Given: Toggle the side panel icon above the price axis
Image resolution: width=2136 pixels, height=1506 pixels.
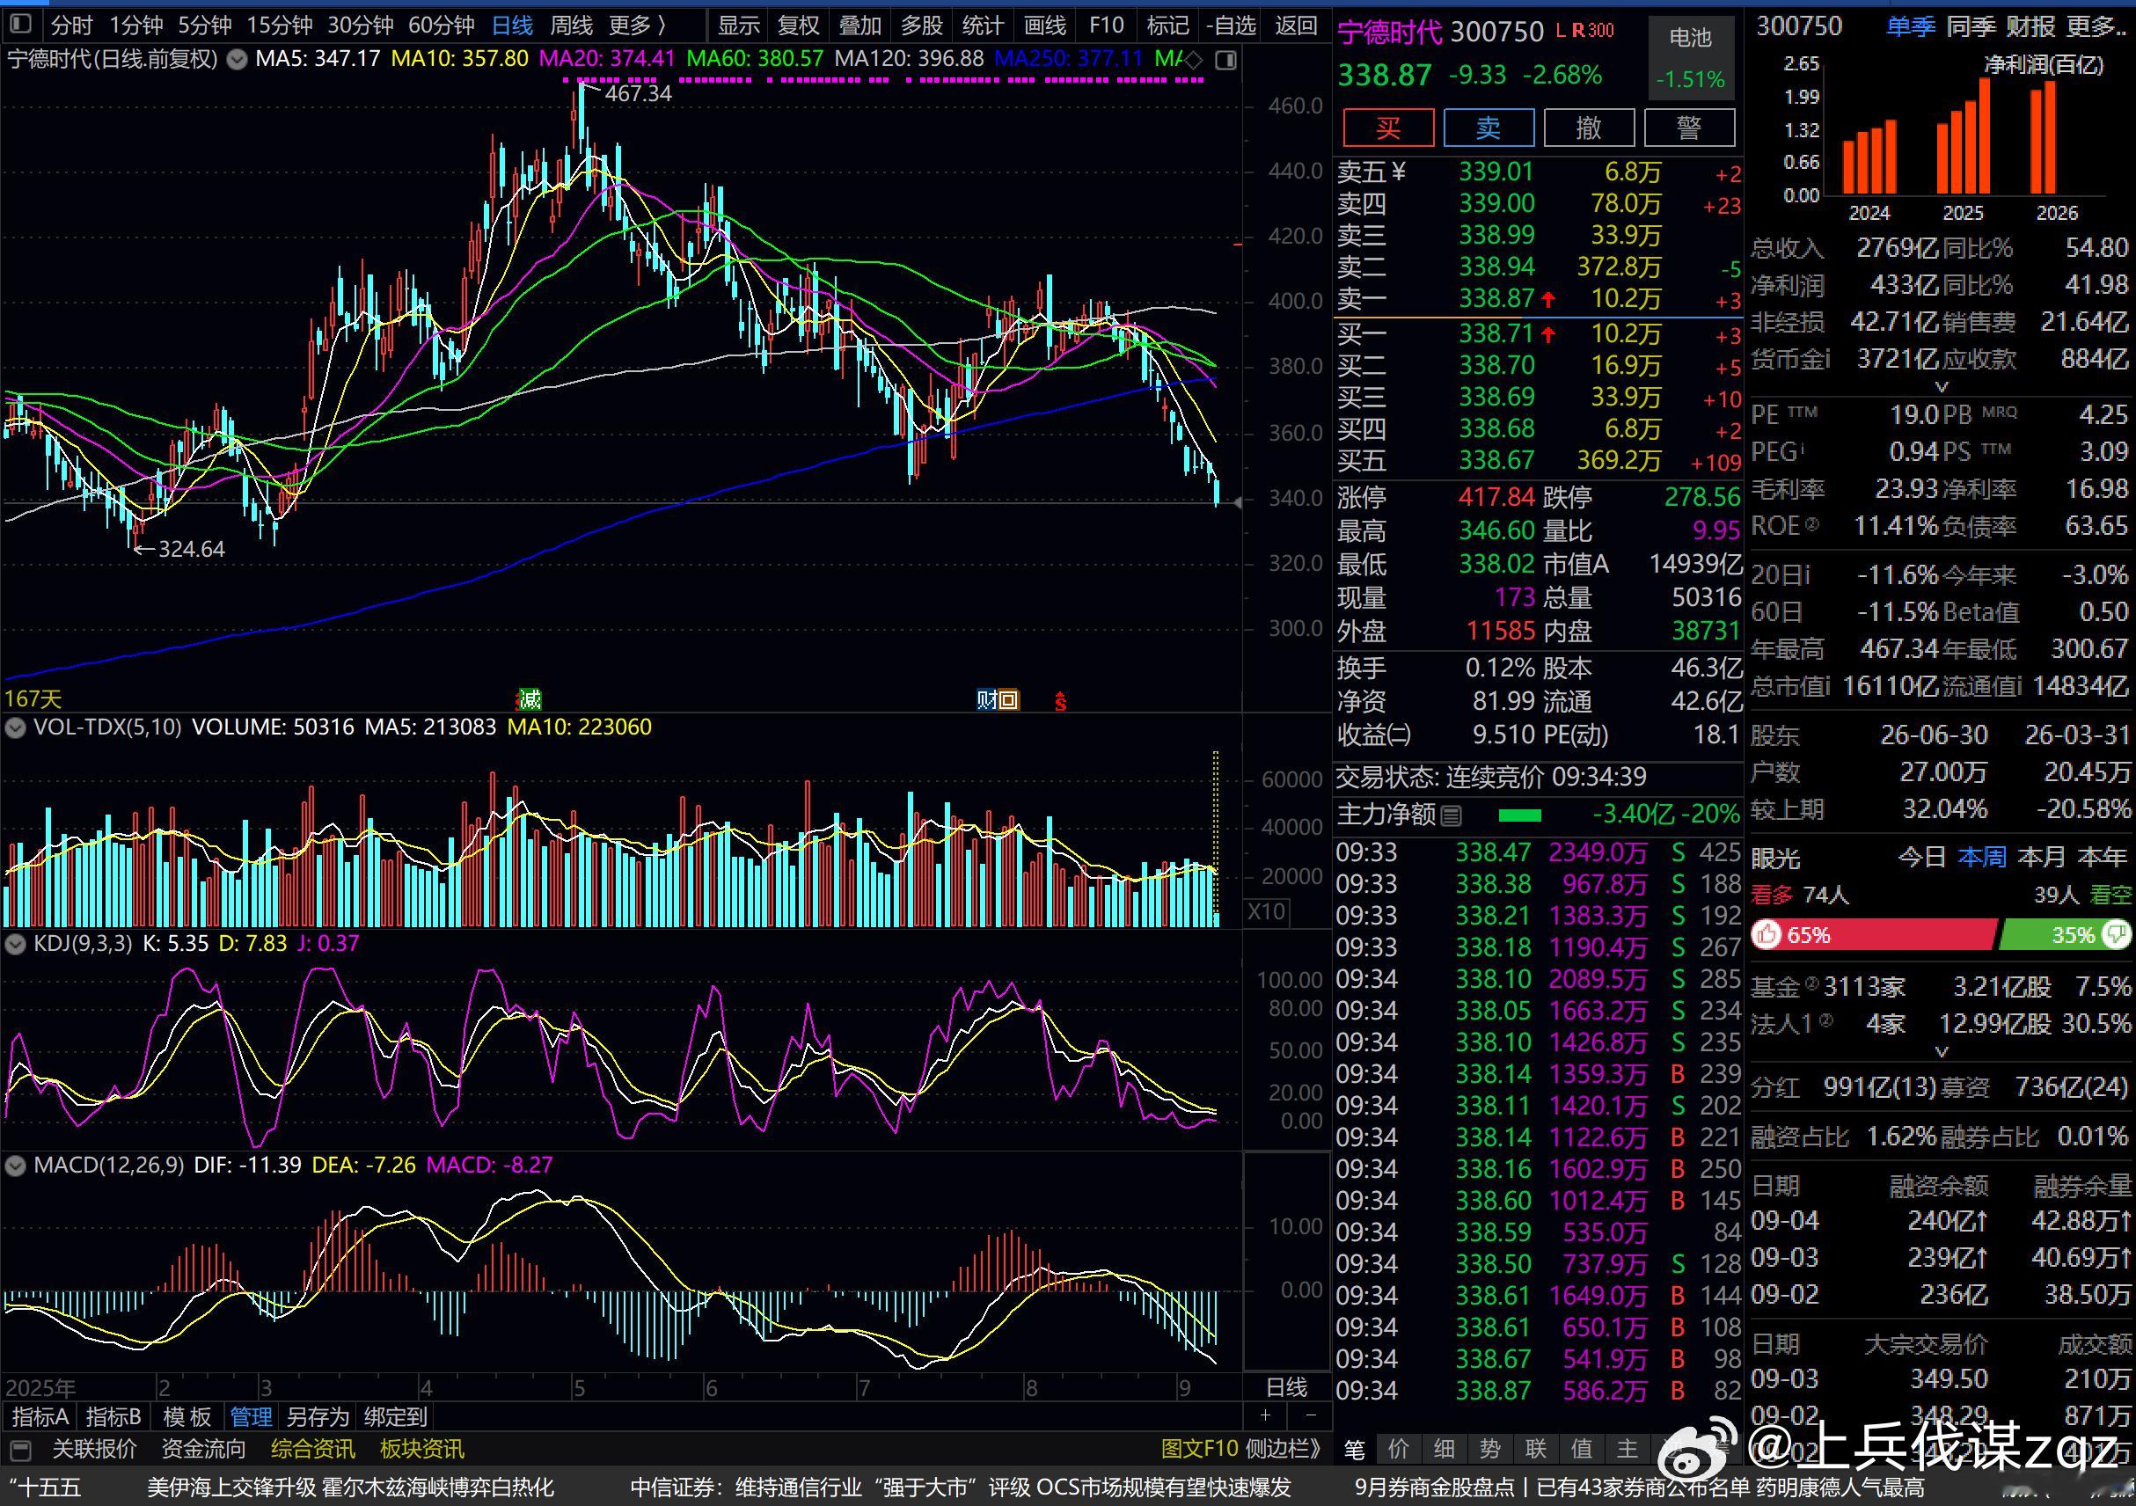Looking at the screenshot, I should point(1226,61).
